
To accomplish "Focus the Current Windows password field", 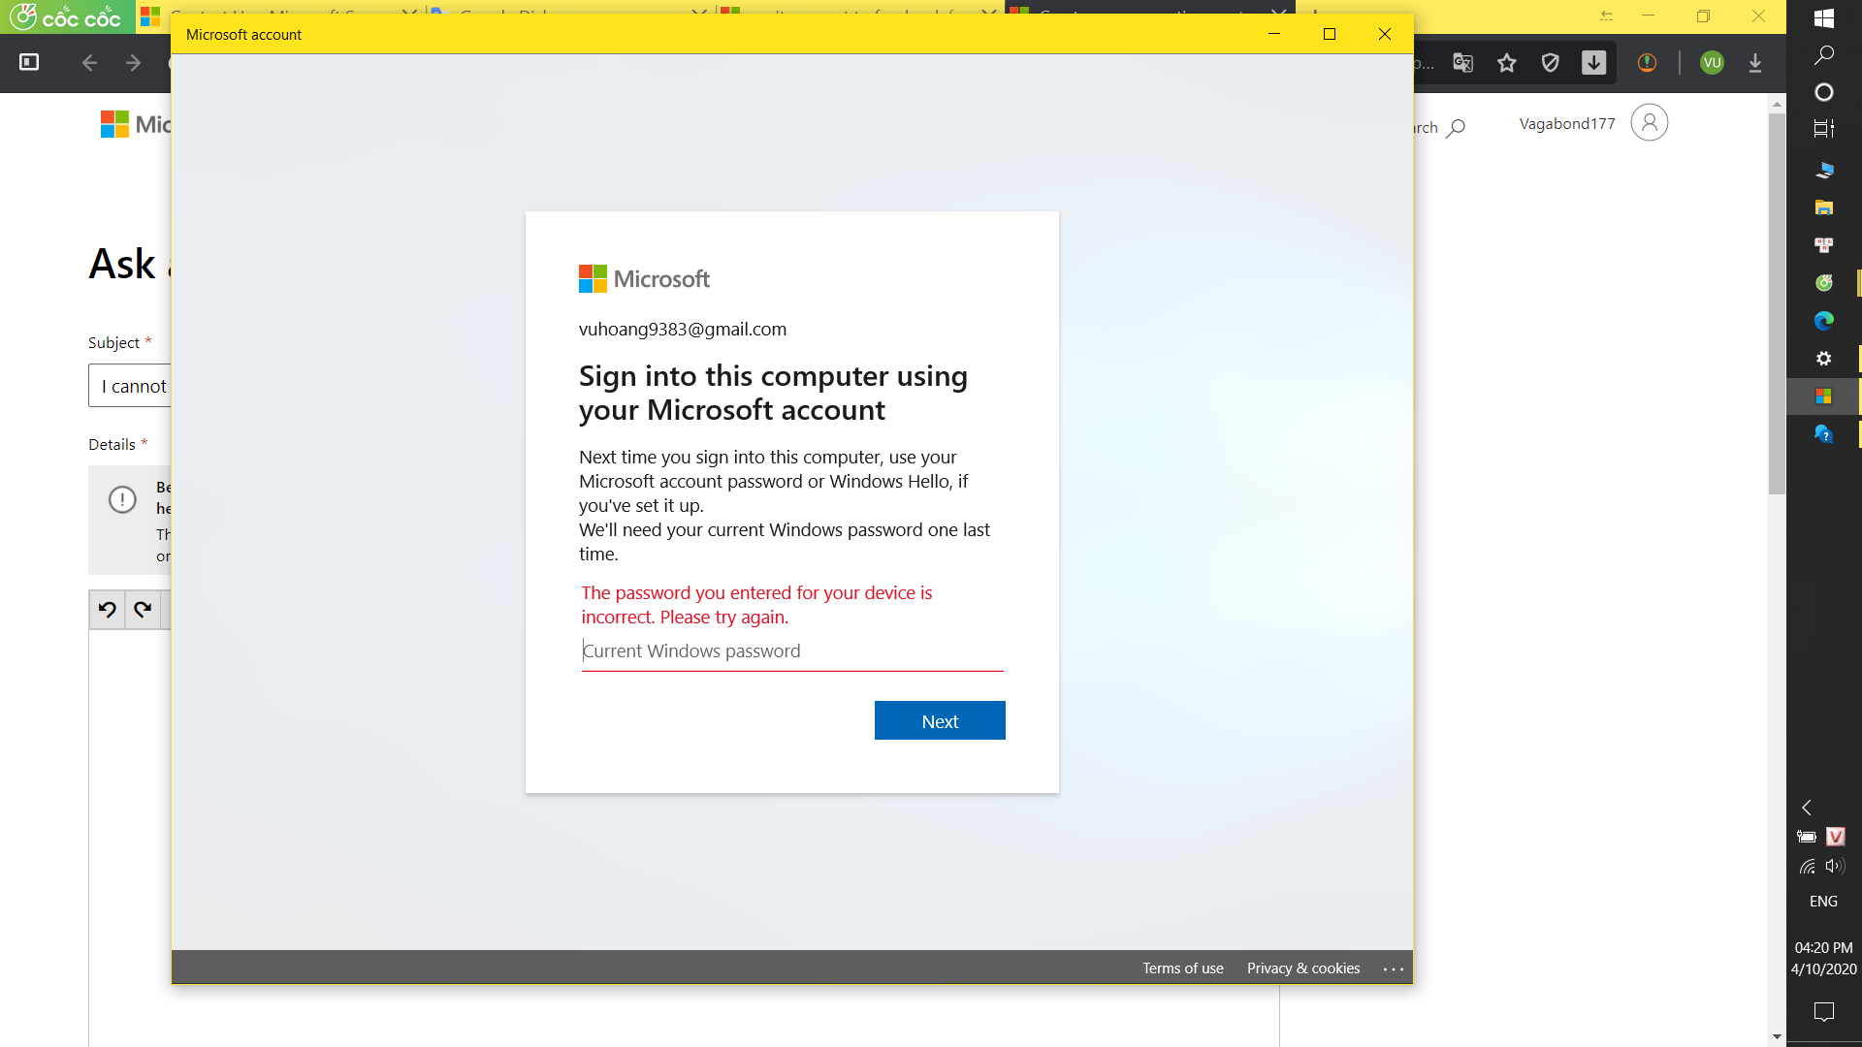I will 792,651.
